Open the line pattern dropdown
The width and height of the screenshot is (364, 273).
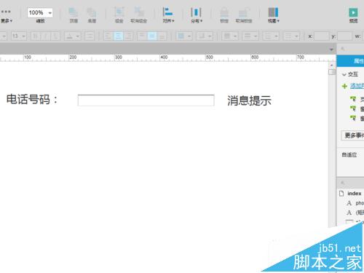point(272,36)
